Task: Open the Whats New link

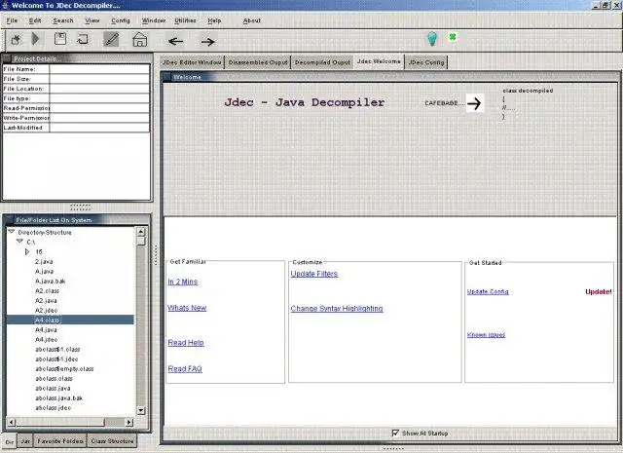Action: click(187, 308)
